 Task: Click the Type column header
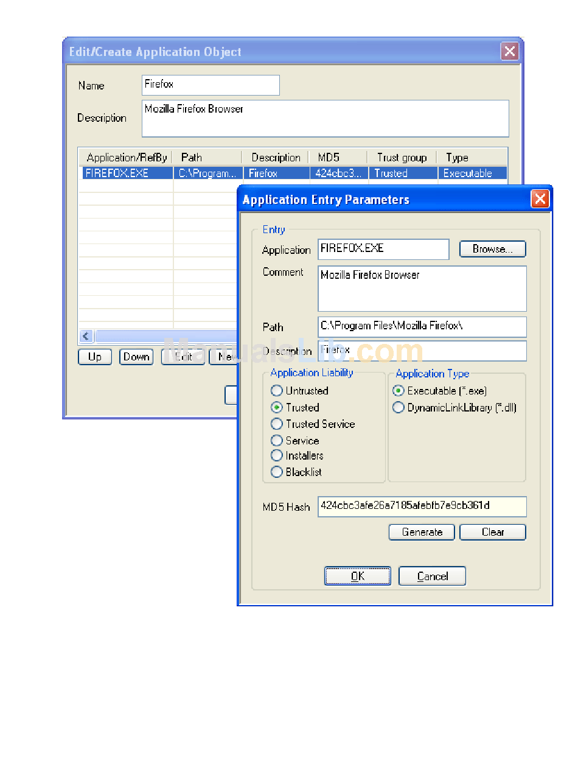(x=472, y=158)
